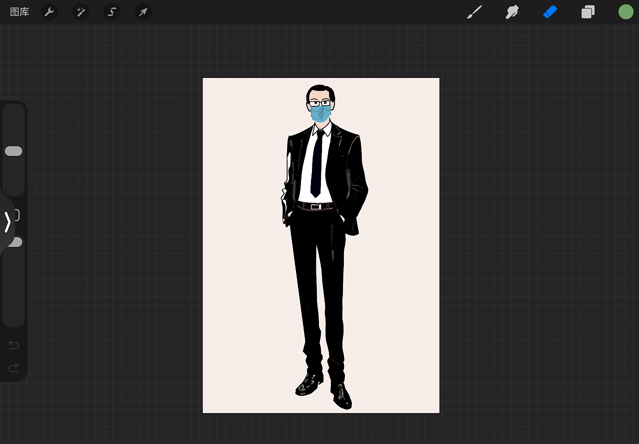
Task: Select the Smudge tool
Action: 512,12
